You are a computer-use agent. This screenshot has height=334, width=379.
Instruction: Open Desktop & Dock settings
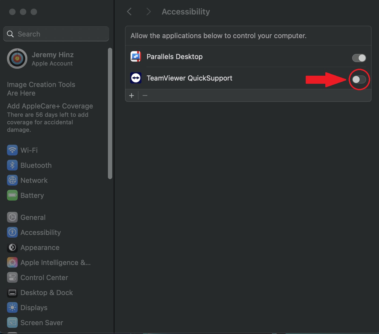coord(12,293)
